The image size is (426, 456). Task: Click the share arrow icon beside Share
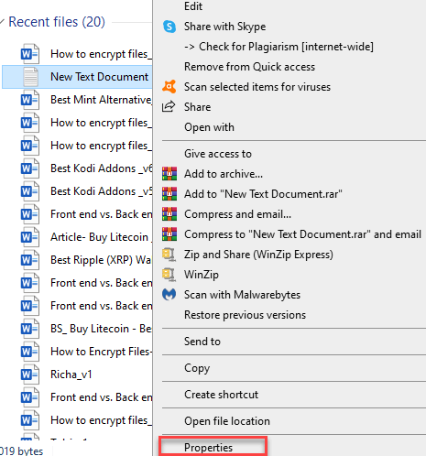pos(169,106)
